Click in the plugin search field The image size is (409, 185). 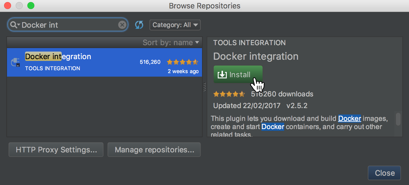pyautogui.click(x=68, y=25)
